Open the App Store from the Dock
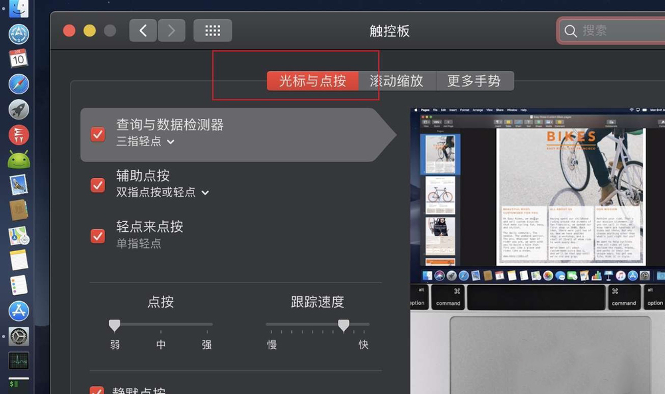The width and height of the screenshot is (665, 394). pyautogui.click(x=19, y=311)
